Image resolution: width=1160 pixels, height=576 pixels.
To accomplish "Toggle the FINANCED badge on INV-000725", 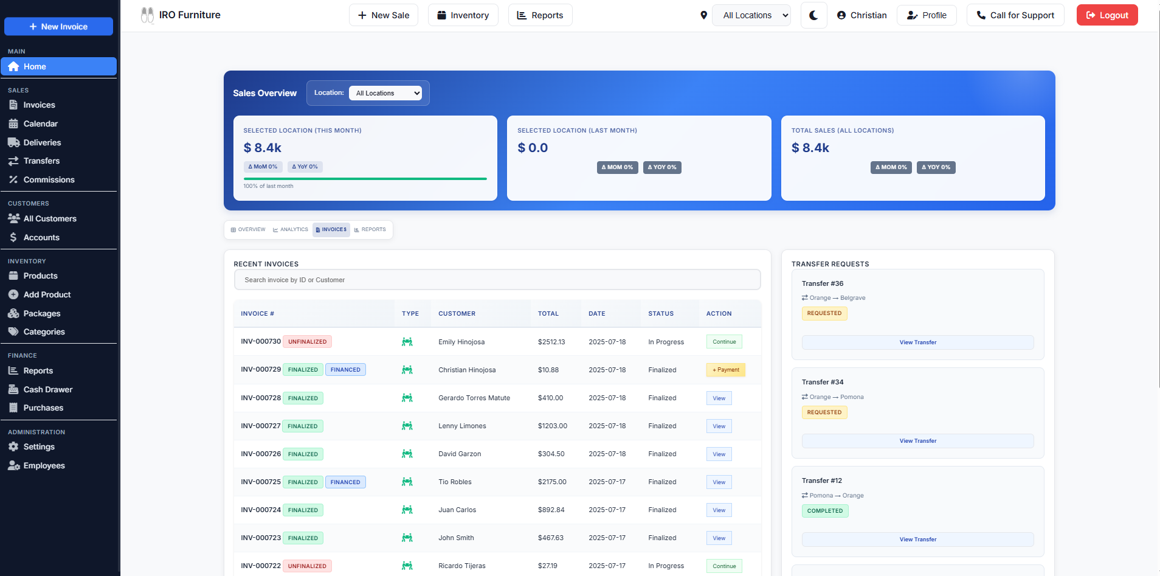I will tap(345, 482).
